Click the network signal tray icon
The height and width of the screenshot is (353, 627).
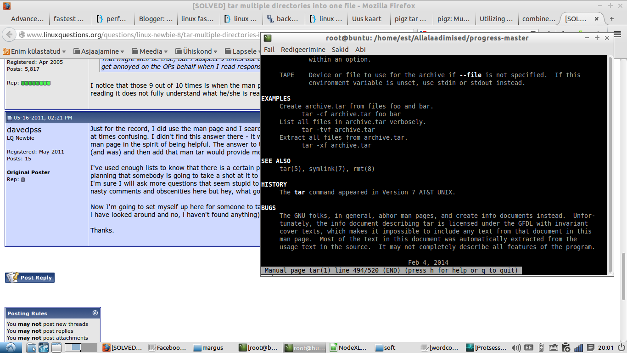[578, 347]
